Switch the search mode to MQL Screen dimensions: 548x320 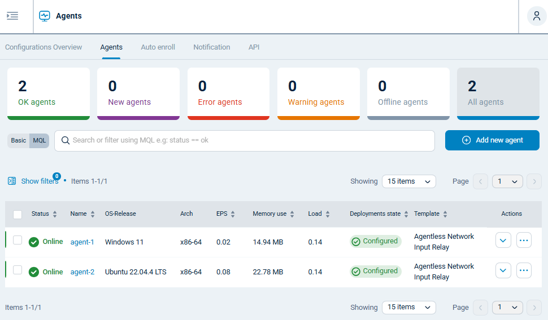(x=39, y=140)
